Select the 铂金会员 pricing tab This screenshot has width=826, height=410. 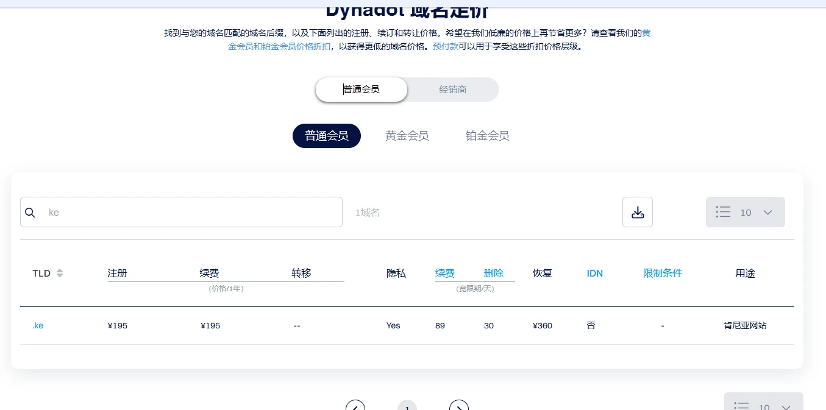click(x=487, y=136)
